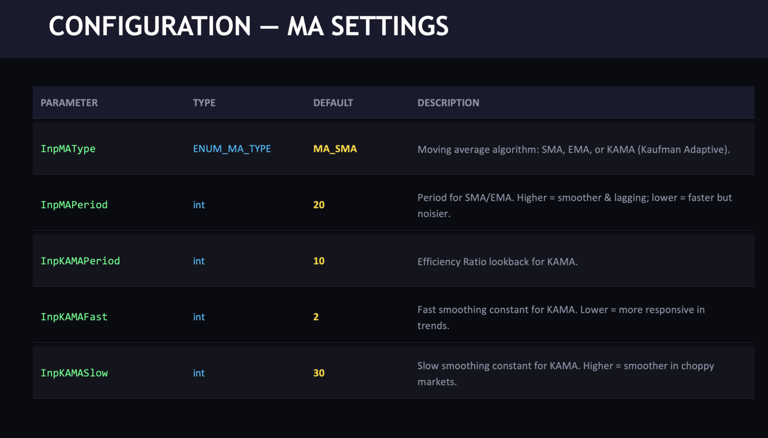Select the InpKAMASlow parameter name
Viewport: 768px width, 438px height.
click(74, 373)
